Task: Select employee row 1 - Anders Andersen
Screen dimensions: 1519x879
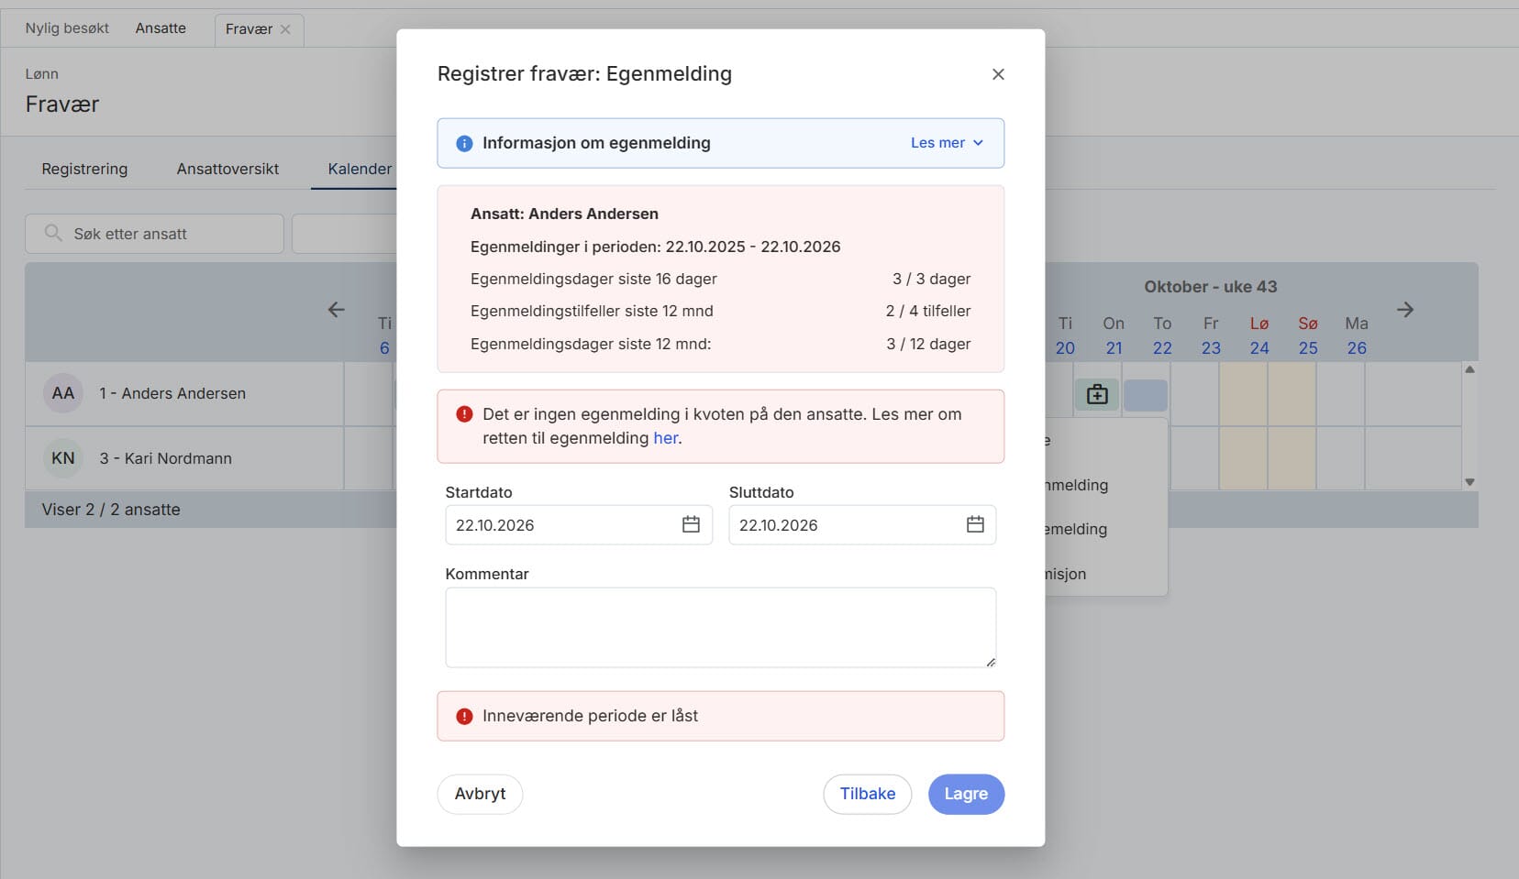Action: tap(184, 393)
